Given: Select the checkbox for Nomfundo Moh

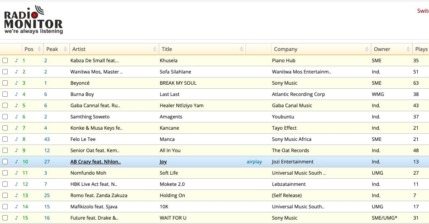Looking at the screenshot, I should coord(5,173).
